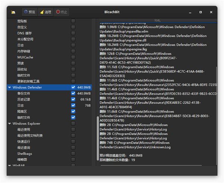
Task: Click the BleachBit app icon in the title bar
Action: pyautogui.click(x=13, y=12)
